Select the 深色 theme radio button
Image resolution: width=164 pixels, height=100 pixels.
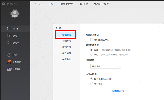click(x=92, y=50)
